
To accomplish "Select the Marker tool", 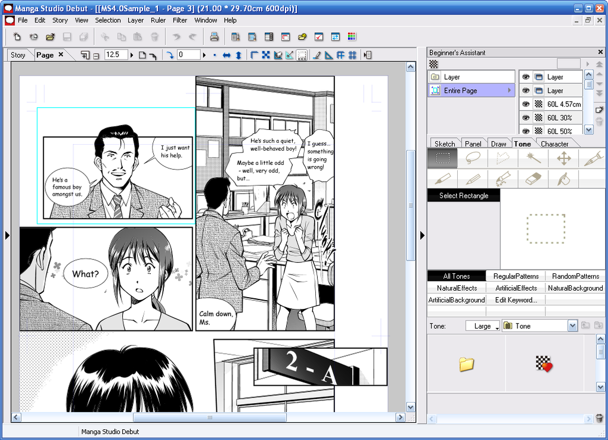I will 442,179.
